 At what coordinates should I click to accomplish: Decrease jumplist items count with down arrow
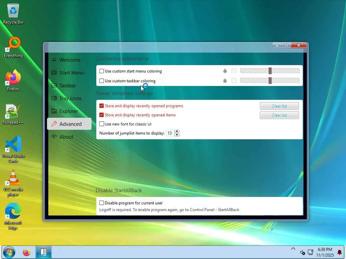pos(177,135)
